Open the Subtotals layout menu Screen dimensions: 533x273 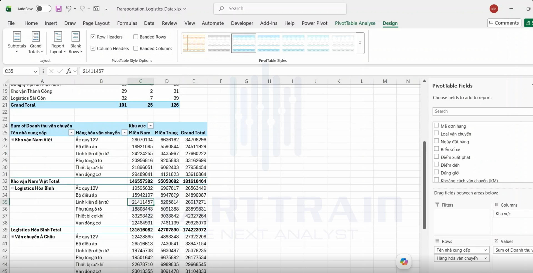[x=17, y=42]
